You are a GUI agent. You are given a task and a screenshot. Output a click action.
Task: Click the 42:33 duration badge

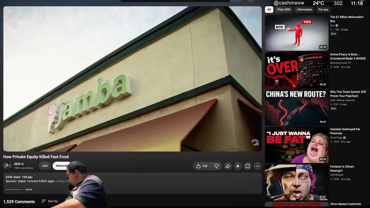(x=323, y=159)
